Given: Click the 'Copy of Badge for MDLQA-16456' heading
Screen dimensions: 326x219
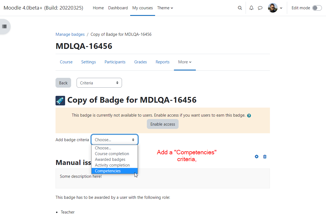Looking at the screenshot, I should pos(132,100).
